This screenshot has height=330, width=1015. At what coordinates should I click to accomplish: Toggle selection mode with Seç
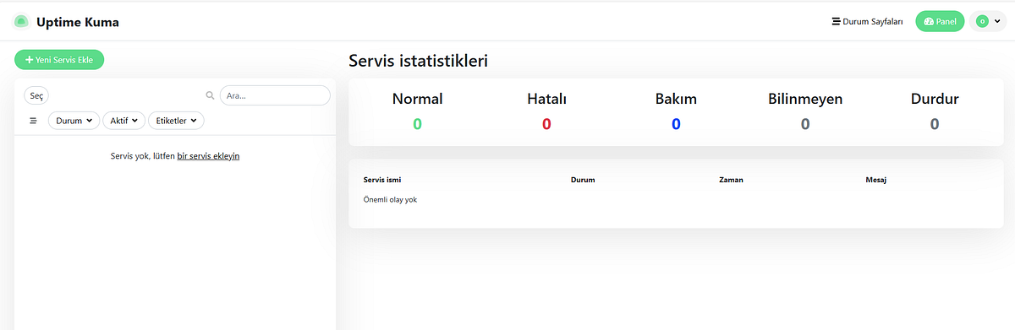click(36, 96)
